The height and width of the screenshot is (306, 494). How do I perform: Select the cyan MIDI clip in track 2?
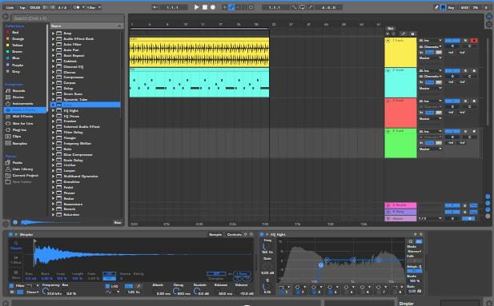click(199, 82)
